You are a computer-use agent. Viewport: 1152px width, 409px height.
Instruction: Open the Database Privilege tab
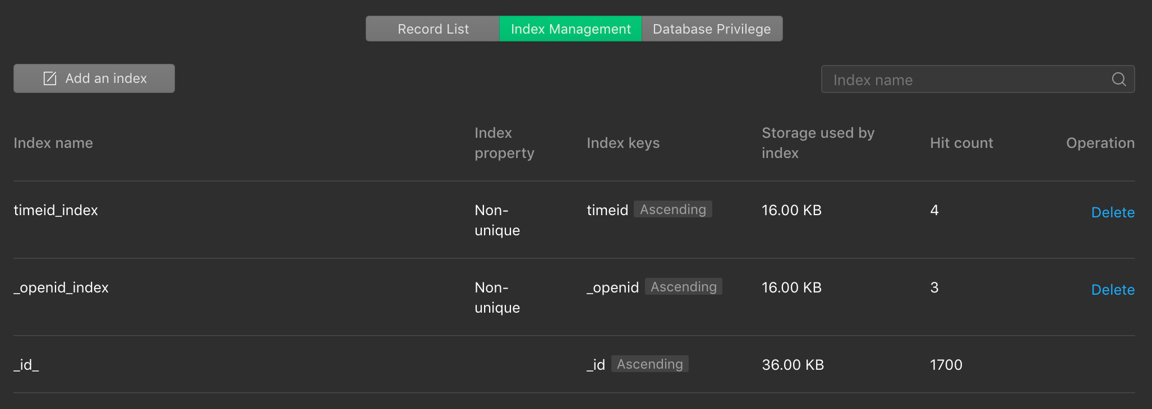[x=711, y=29]
